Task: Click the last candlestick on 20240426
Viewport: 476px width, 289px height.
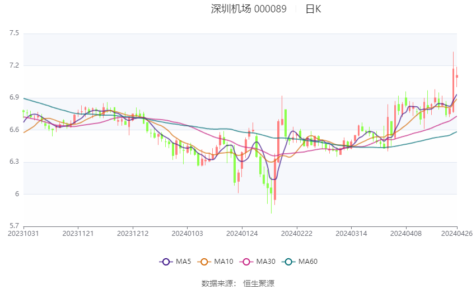Action: [456, 77]
